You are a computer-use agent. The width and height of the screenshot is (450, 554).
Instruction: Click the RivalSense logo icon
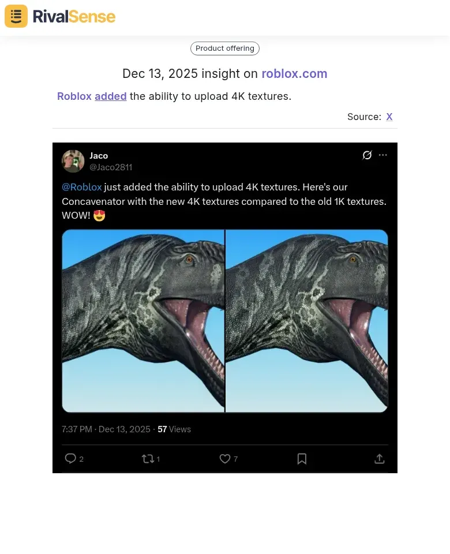16,16
